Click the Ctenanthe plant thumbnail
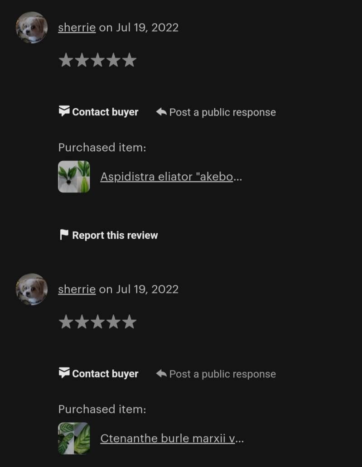Viewport: 362px width, 467px height. (74, 438)
